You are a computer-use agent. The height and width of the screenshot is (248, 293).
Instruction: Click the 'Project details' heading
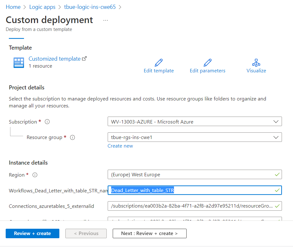[x=27, y=88]
